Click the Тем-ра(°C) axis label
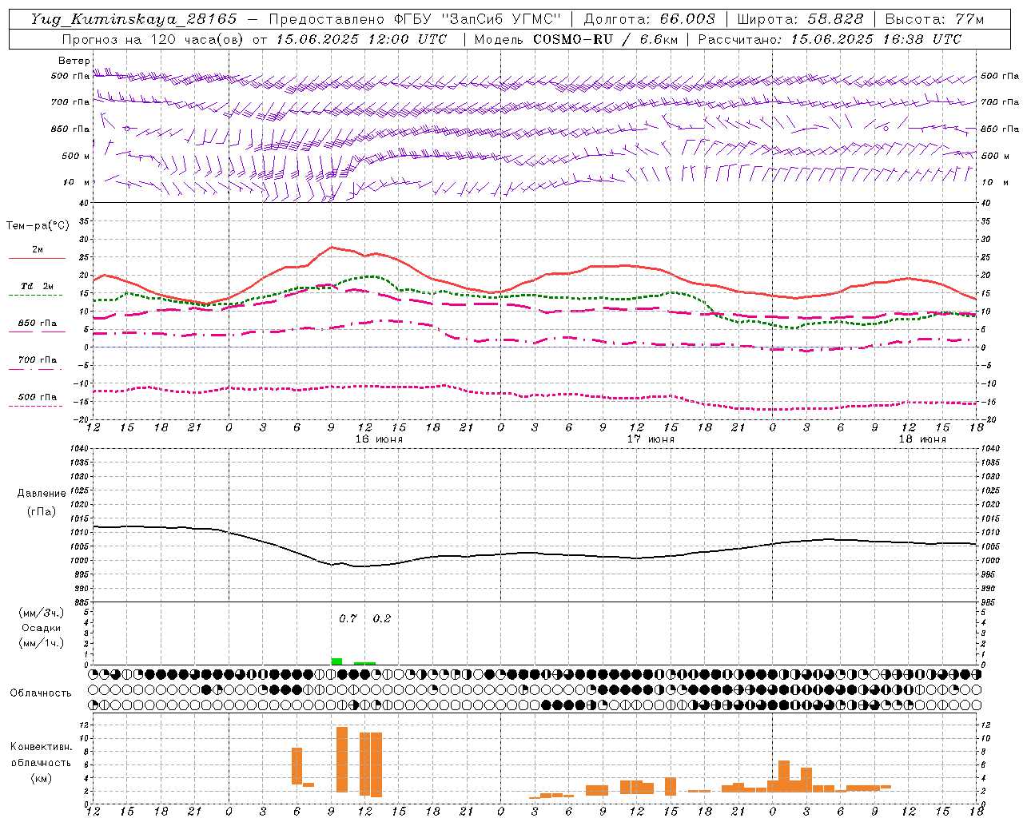The height and width of the screenshot is (818, 1023). coord(38,226)
